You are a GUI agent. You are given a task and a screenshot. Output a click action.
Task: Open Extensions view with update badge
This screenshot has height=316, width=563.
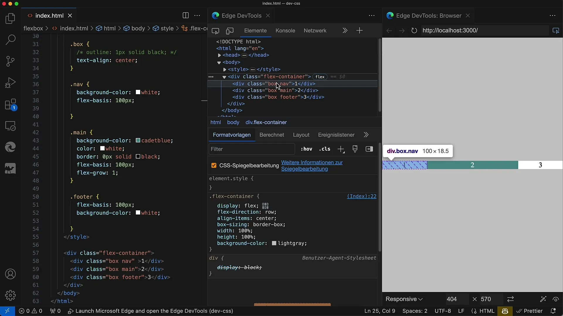(10, 104)
